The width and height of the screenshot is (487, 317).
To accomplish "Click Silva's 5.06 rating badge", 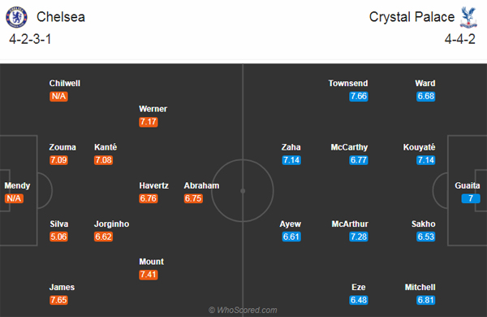I will [58, 237].
